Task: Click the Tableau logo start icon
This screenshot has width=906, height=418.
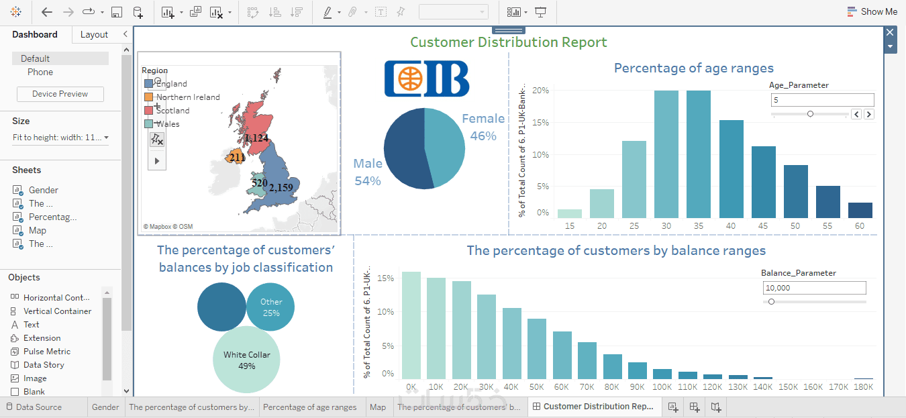Action: [x=15, y=11]
